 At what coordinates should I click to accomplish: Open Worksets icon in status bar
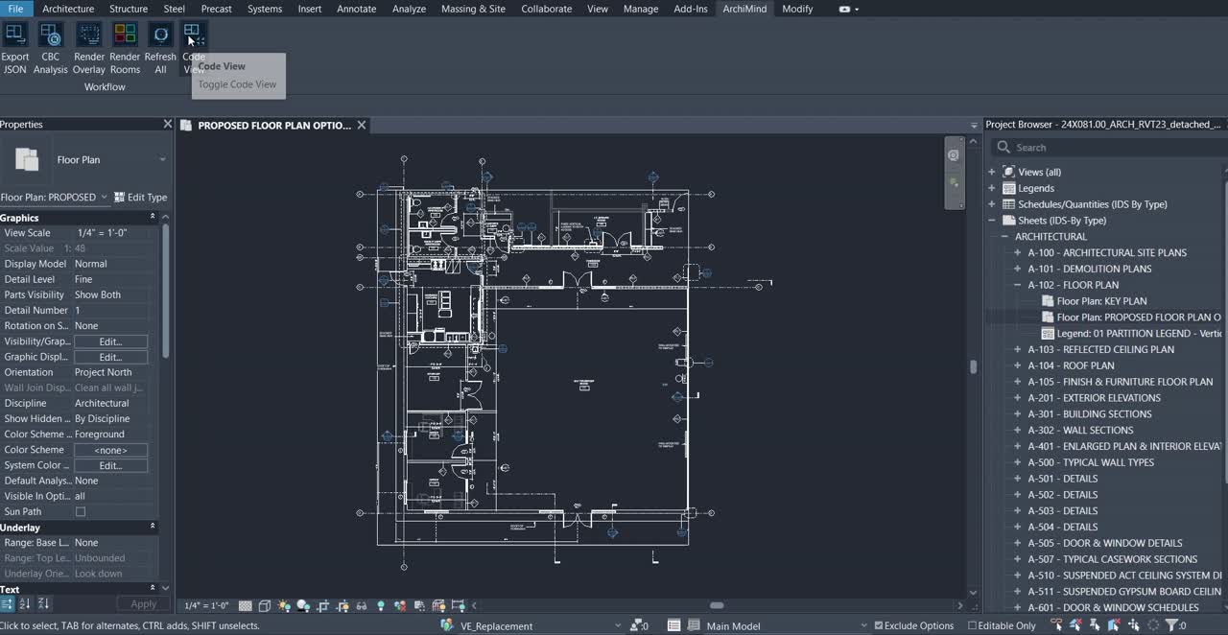(447, 625)
